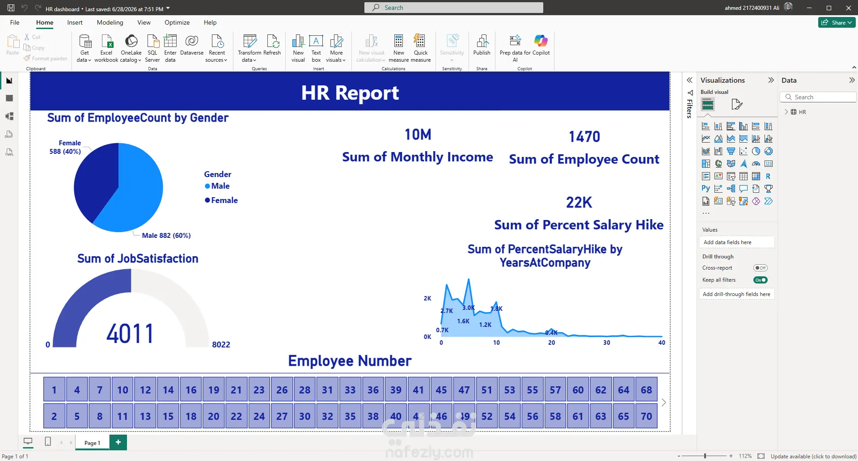Open the Insert ribbon tab
The image size is (858, 461).
(x=75, y=22)
